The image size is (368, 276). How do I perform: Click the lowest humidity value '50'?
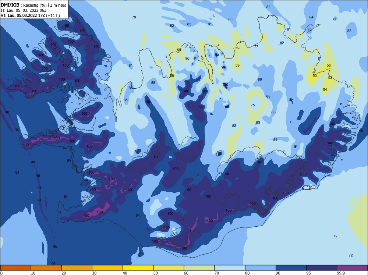pos(315,75)
